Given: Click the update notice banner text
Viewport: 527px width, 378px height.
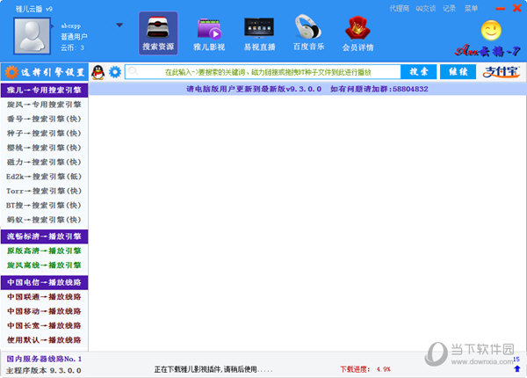Looking at the screenshot, I should click(307, 89).
